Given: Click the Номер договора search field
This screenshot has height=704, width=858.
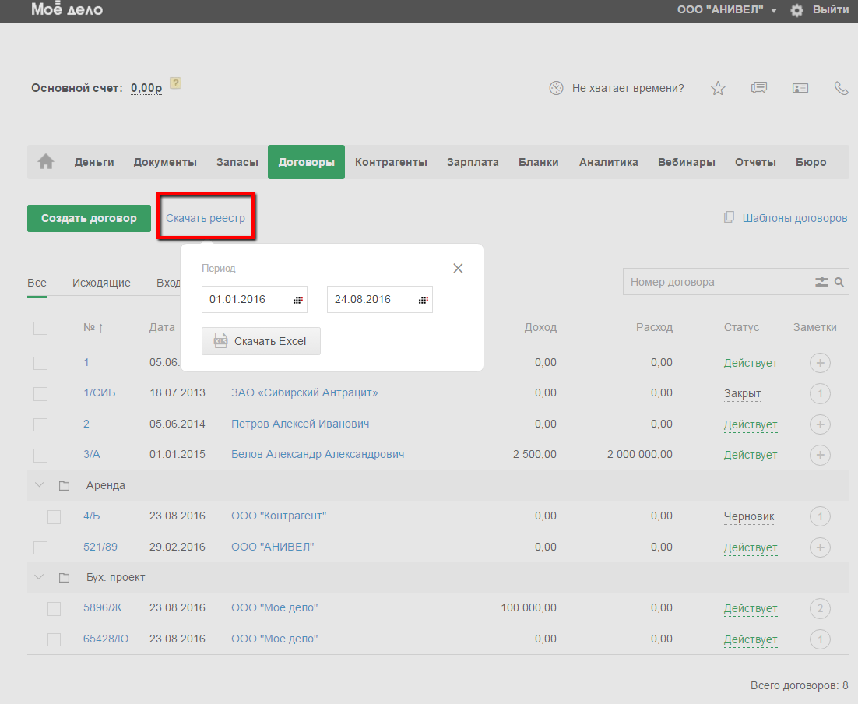Looking at the screenshot, I should pyautogui.click(x=716, y=282).
